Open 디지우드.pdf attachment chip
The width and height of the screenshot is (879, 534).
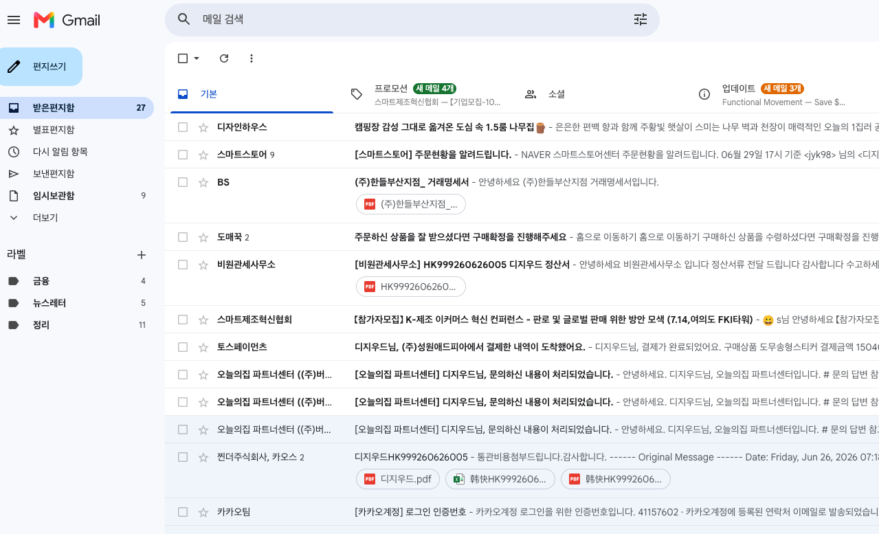tap(398, 479)
